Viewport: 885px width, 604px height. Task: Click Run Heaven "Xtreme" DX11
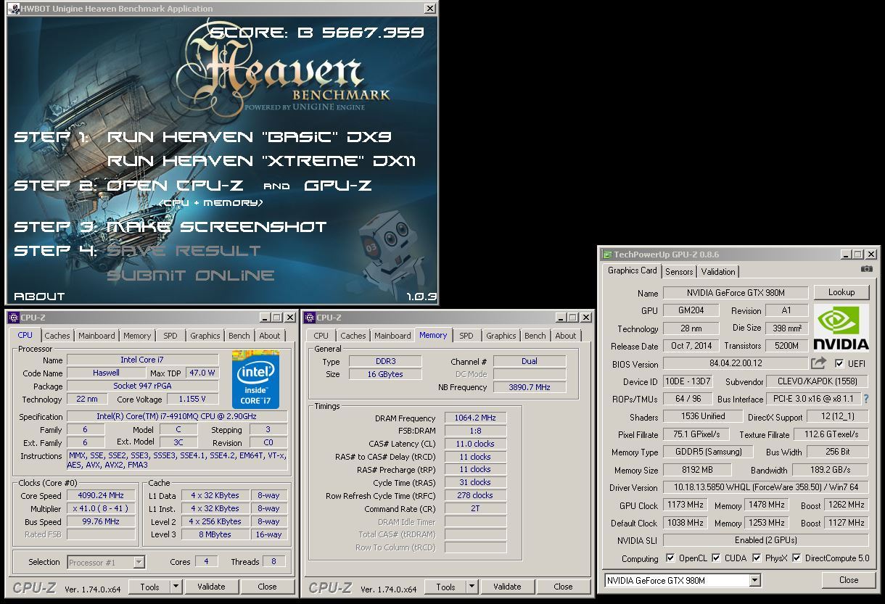click(262, 161)
